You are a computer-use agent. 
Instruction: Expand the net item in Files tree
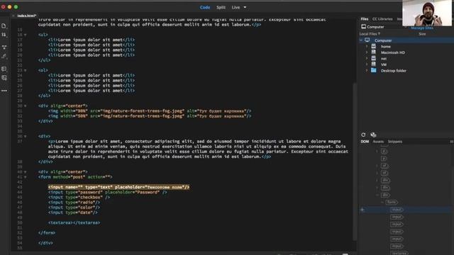(367, 58)
